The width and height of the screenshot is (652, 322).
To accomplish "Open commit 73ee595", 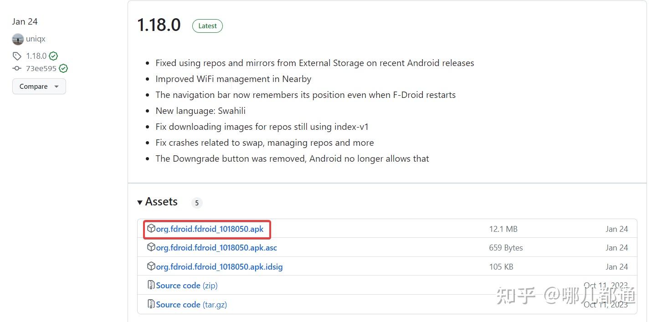I will tap(41, 68).
